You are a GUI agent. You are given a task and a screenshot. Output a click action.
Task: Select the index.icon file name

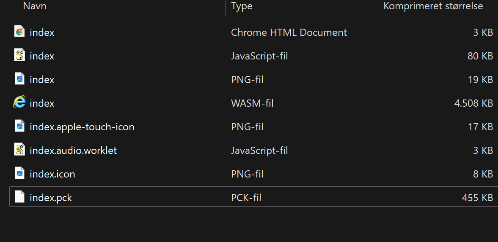pyautogui.click(x=52, y=174)
